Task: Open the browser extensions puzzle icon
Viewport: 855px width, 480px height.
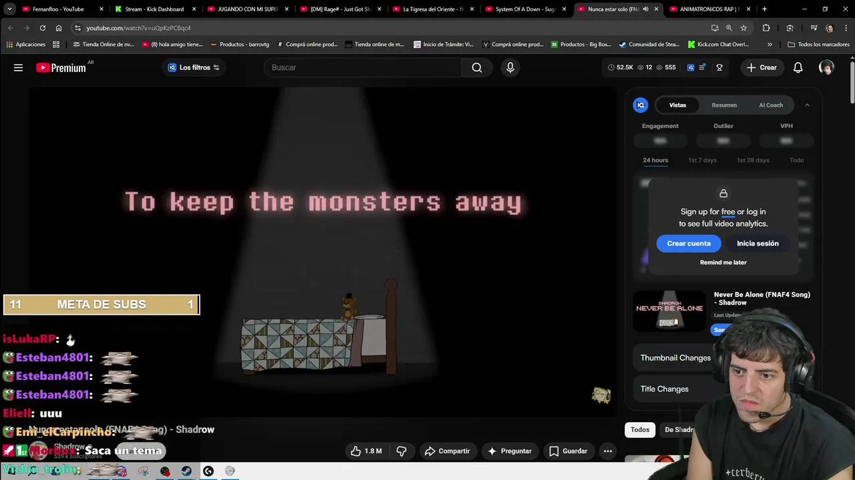Action: 766,28
